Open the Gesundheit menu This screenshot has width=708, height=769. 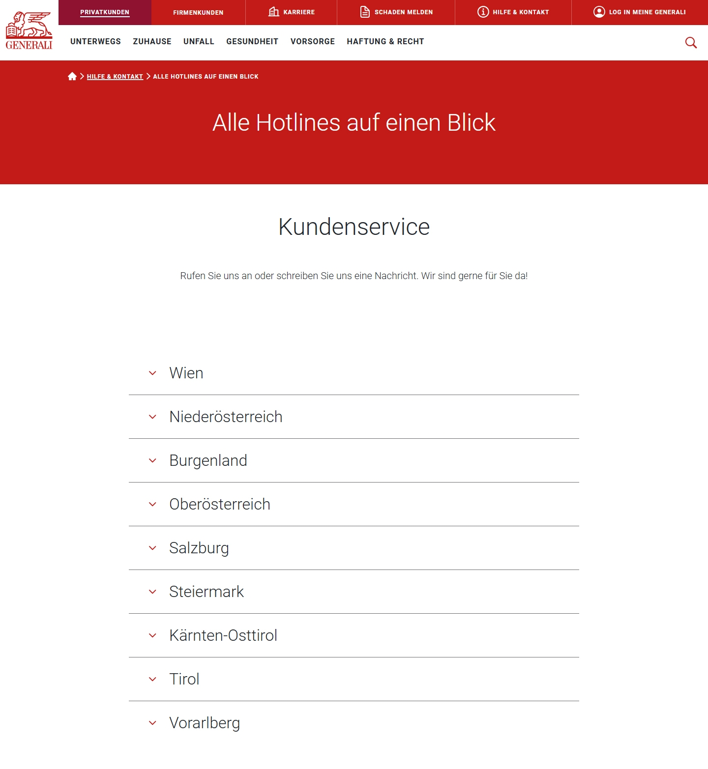click(x=252, y=42)
